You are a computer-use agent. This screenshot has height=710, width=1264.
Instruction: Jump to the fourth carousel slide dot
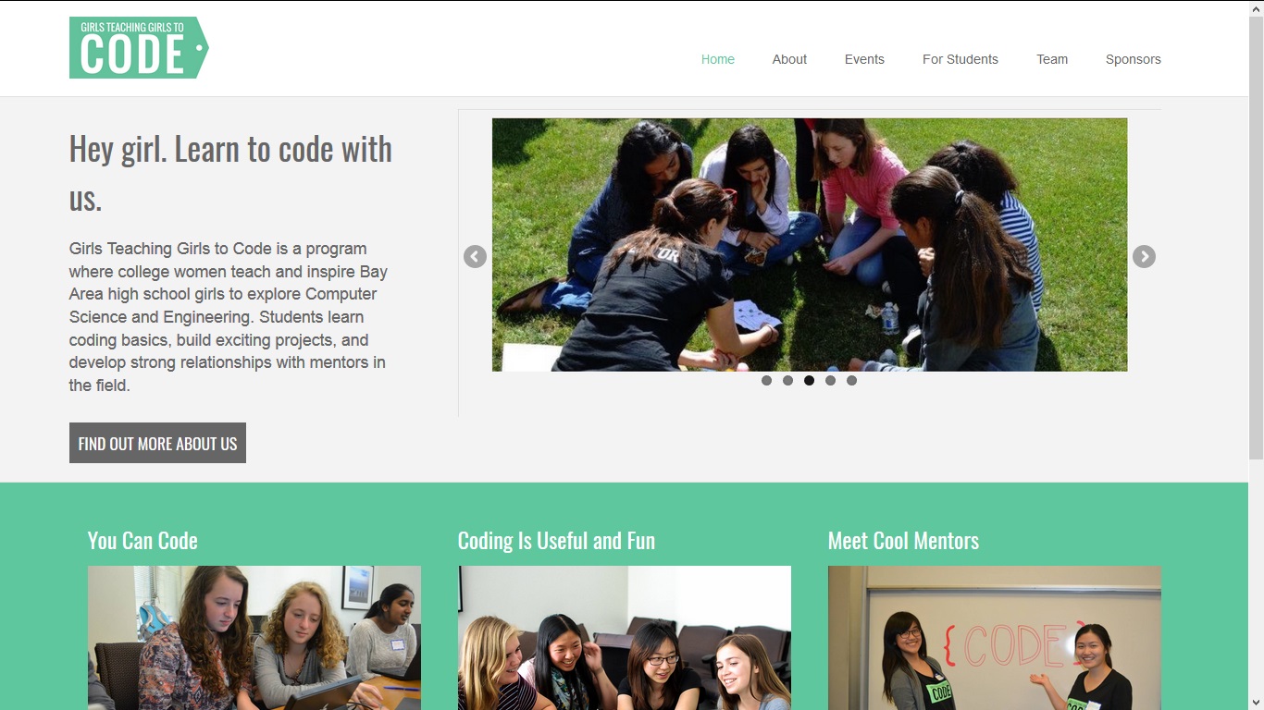pos(830,381)
